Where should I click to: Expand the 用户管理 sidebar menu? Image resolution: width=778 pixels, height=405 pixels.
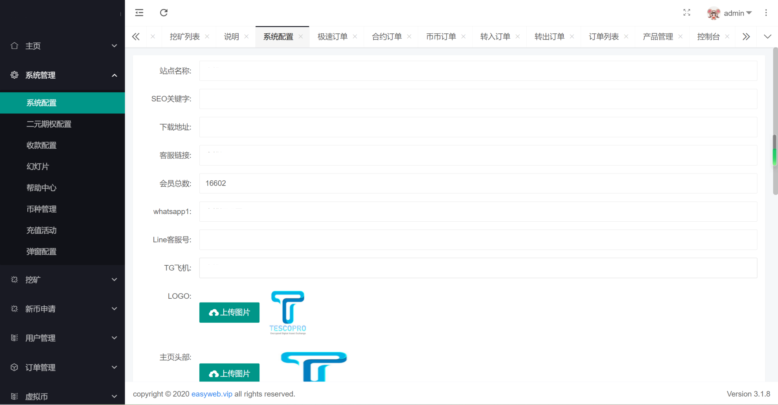click(x=62, y=338)
